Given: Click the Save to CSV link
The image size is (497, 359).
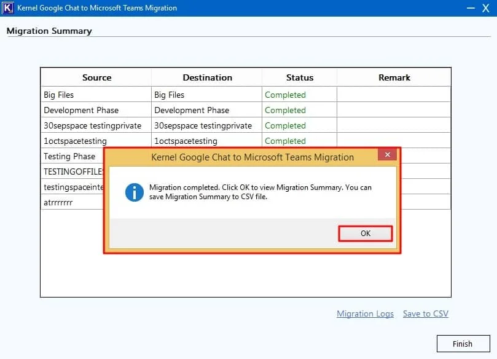Looking at the screenshot, I should (x=425, y=314).
